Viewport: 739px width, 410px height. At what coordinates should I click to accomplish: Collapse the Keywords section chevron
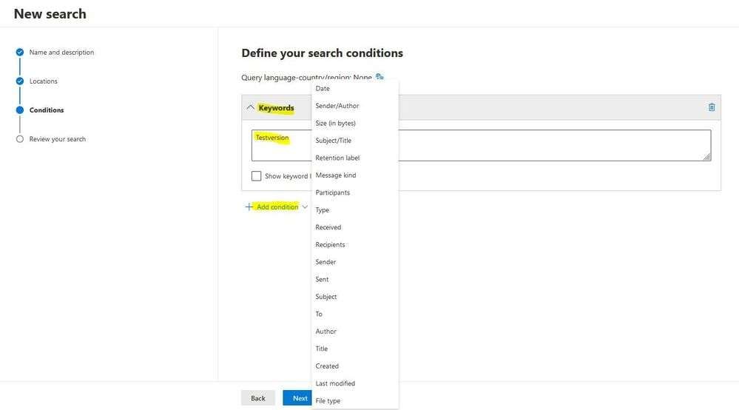pos(250,108)
